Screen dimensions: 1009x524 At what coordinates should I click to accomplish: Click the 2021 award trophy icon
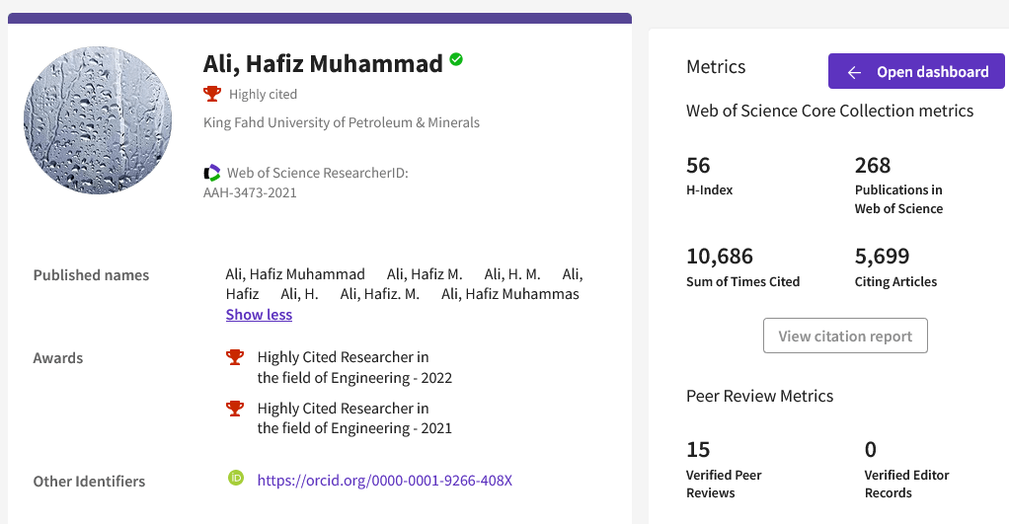point(235,409)
